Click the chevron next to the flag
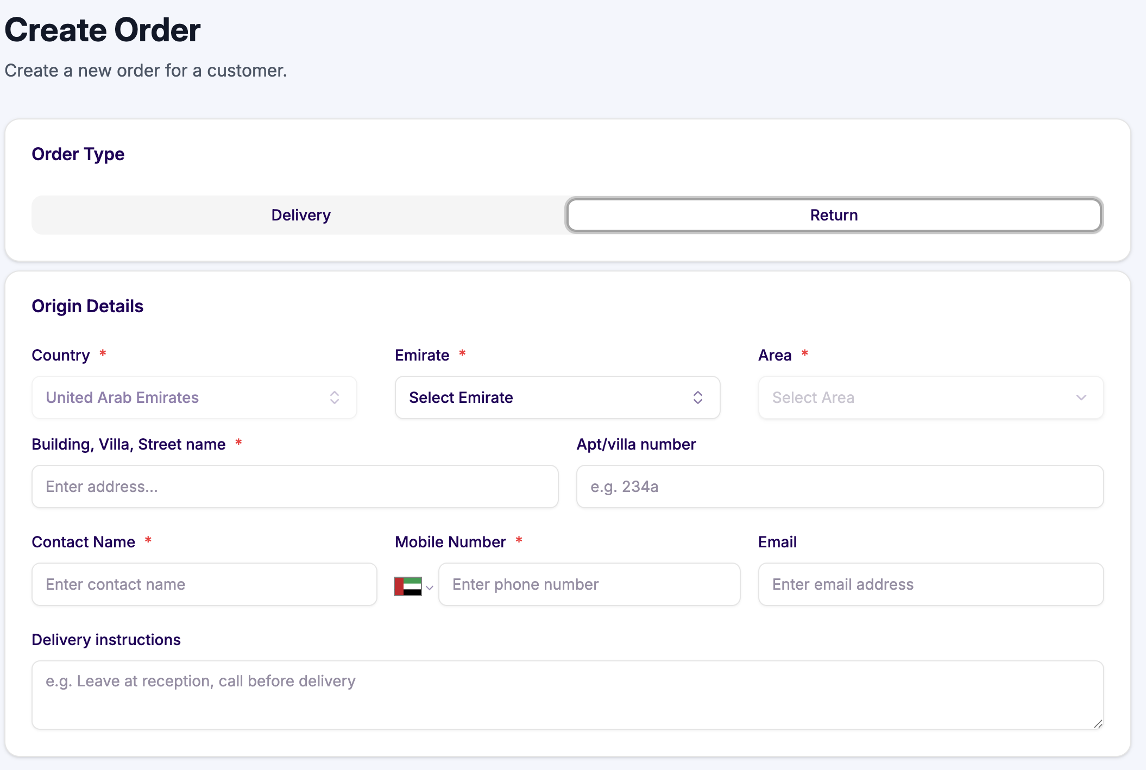Viewport: 1146px width, 770px height. [430, 588]
